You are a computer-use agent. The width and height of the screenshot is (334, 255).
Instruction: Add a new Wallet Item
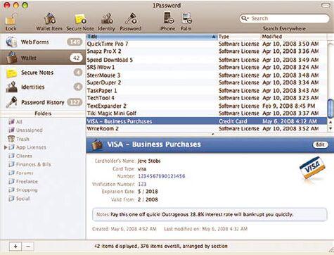(49, 19)
